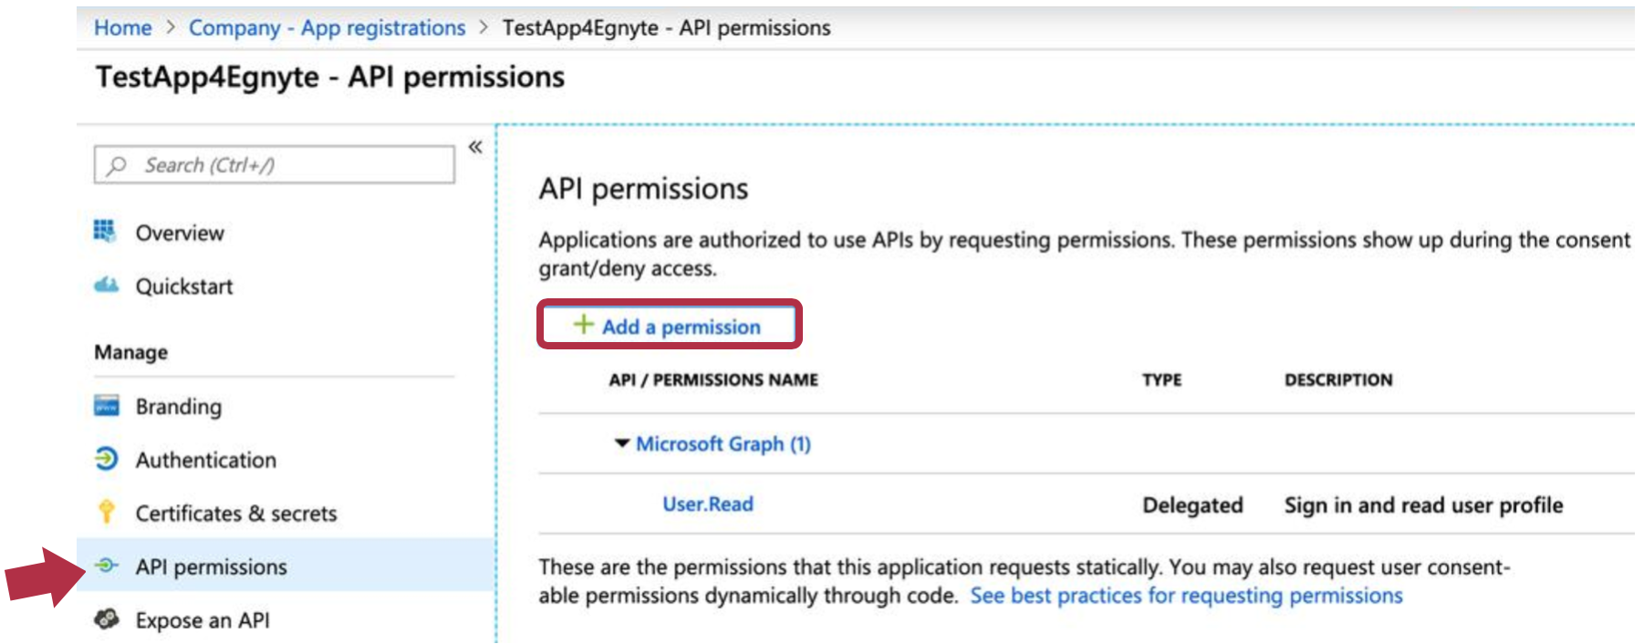Focus the Search (Ctrl+/) field
The image size is (1644, 644).
coord(275,165)
